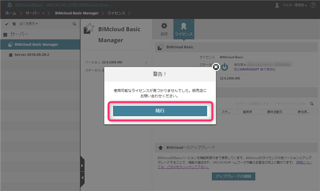Select BIMcloud Basic Manager in the breadcrumb

coord(77,13)
